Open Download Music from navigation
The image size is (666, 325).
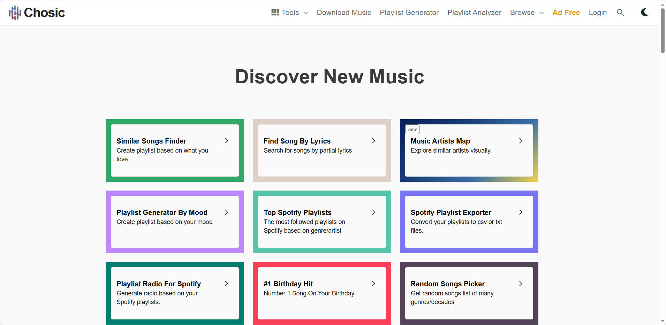pyautogui.click(x=344, y=13)
